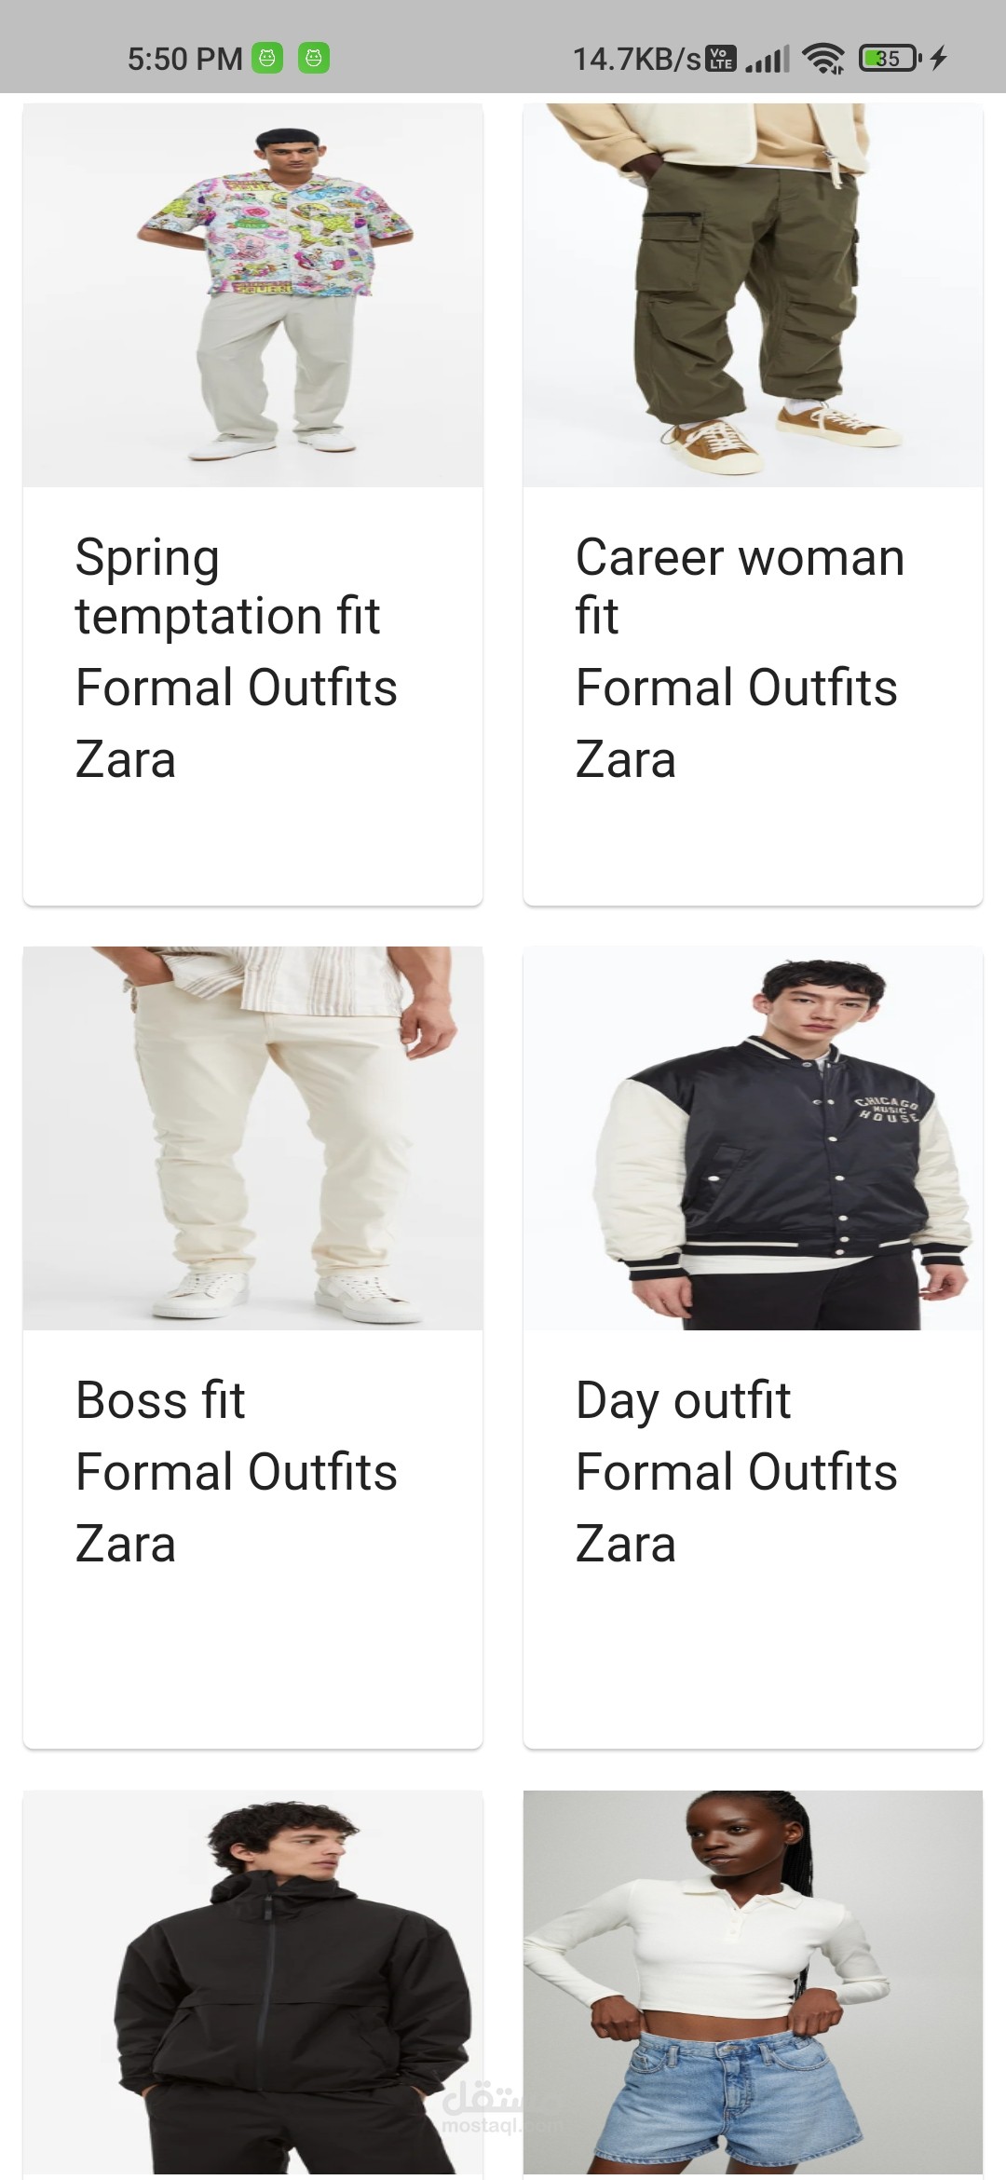This screenshot has width=1006, height=2180.
Task: Tap Formal Outfits under Spring temptation fit
Action: [237, 688]
